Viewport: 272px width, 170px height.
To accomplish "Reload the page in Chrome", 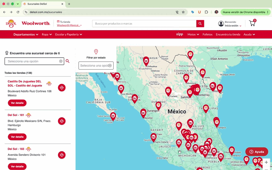I will [18, 12].
